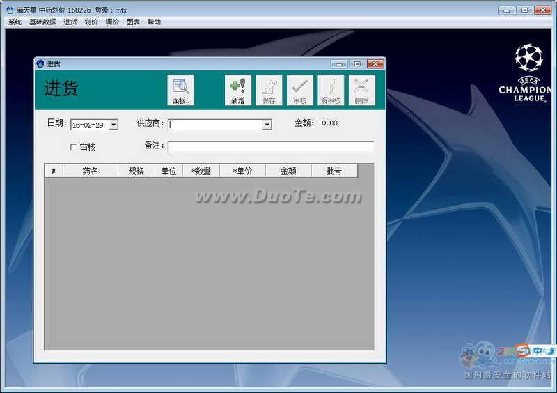This screenshot has width=557, height=393.
Task: Click the 进货 window title icon
Action: (40, 63)
